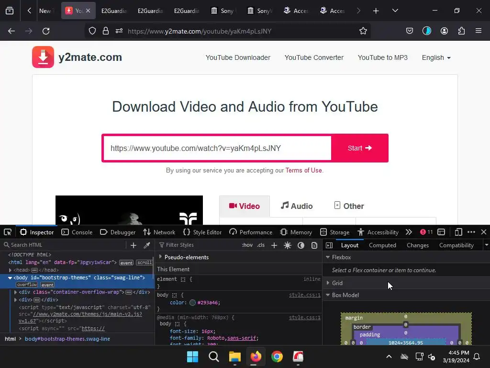Reload the current page
This screenshot has width=490, height=368.
[x=46, y=31]
